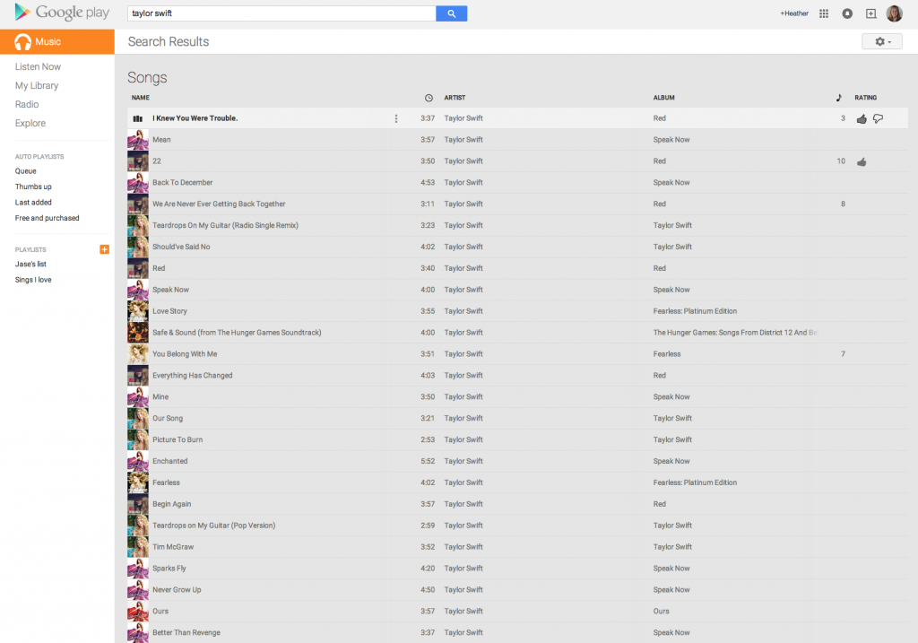Click the Love Story album thumbnail
918x643 pixels.
pos(138,311)
